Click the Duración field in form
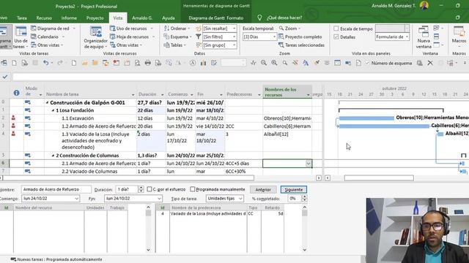 127,189
